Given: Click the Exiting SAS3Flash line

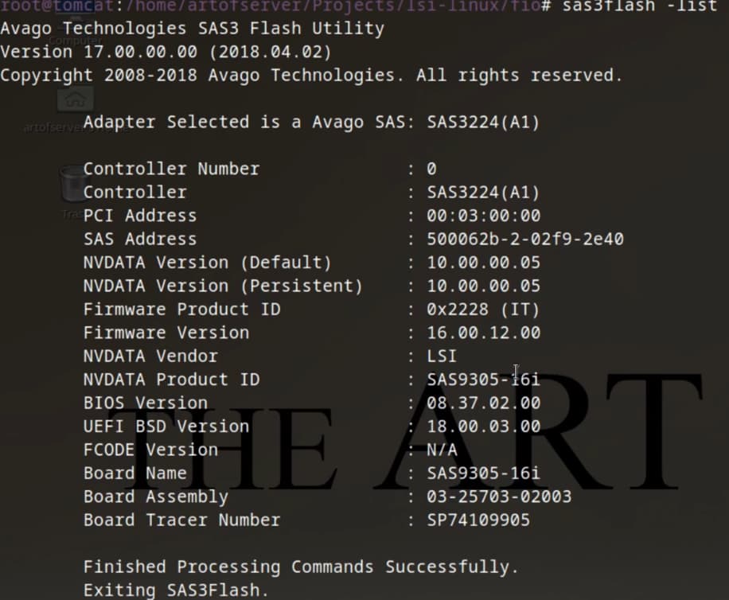Looking at the screenshot, I should (176, 590).
